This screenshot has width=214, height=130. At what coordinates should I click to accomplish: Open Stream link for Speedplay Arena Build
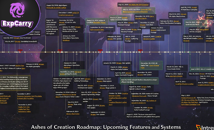[x=18, y=41]
